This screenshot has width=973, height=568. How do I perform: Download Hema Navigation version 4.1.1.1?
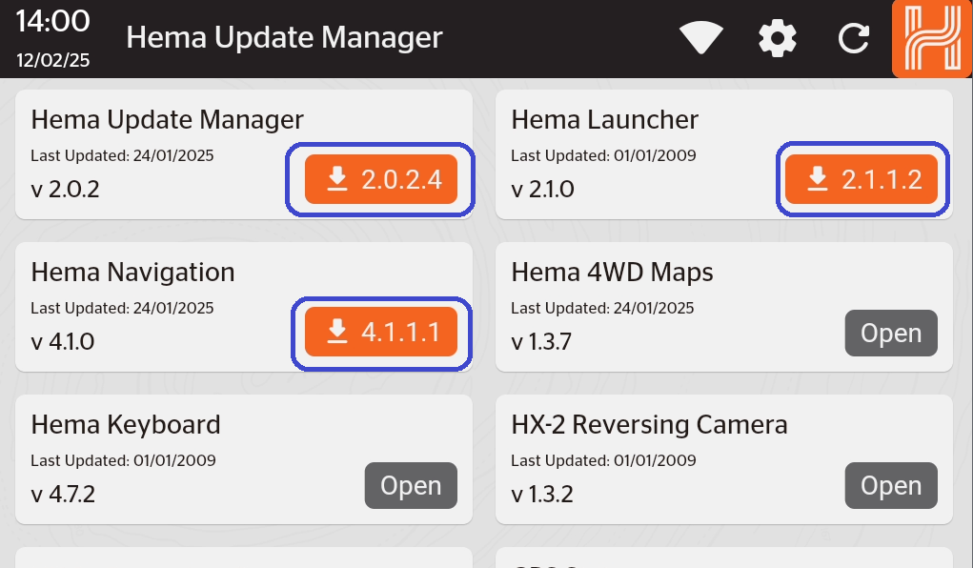pos(379,333)
